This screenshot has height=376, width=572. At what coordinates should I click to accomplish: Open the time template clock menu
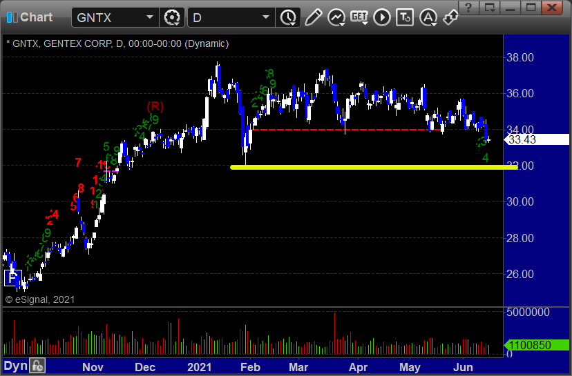288,17
